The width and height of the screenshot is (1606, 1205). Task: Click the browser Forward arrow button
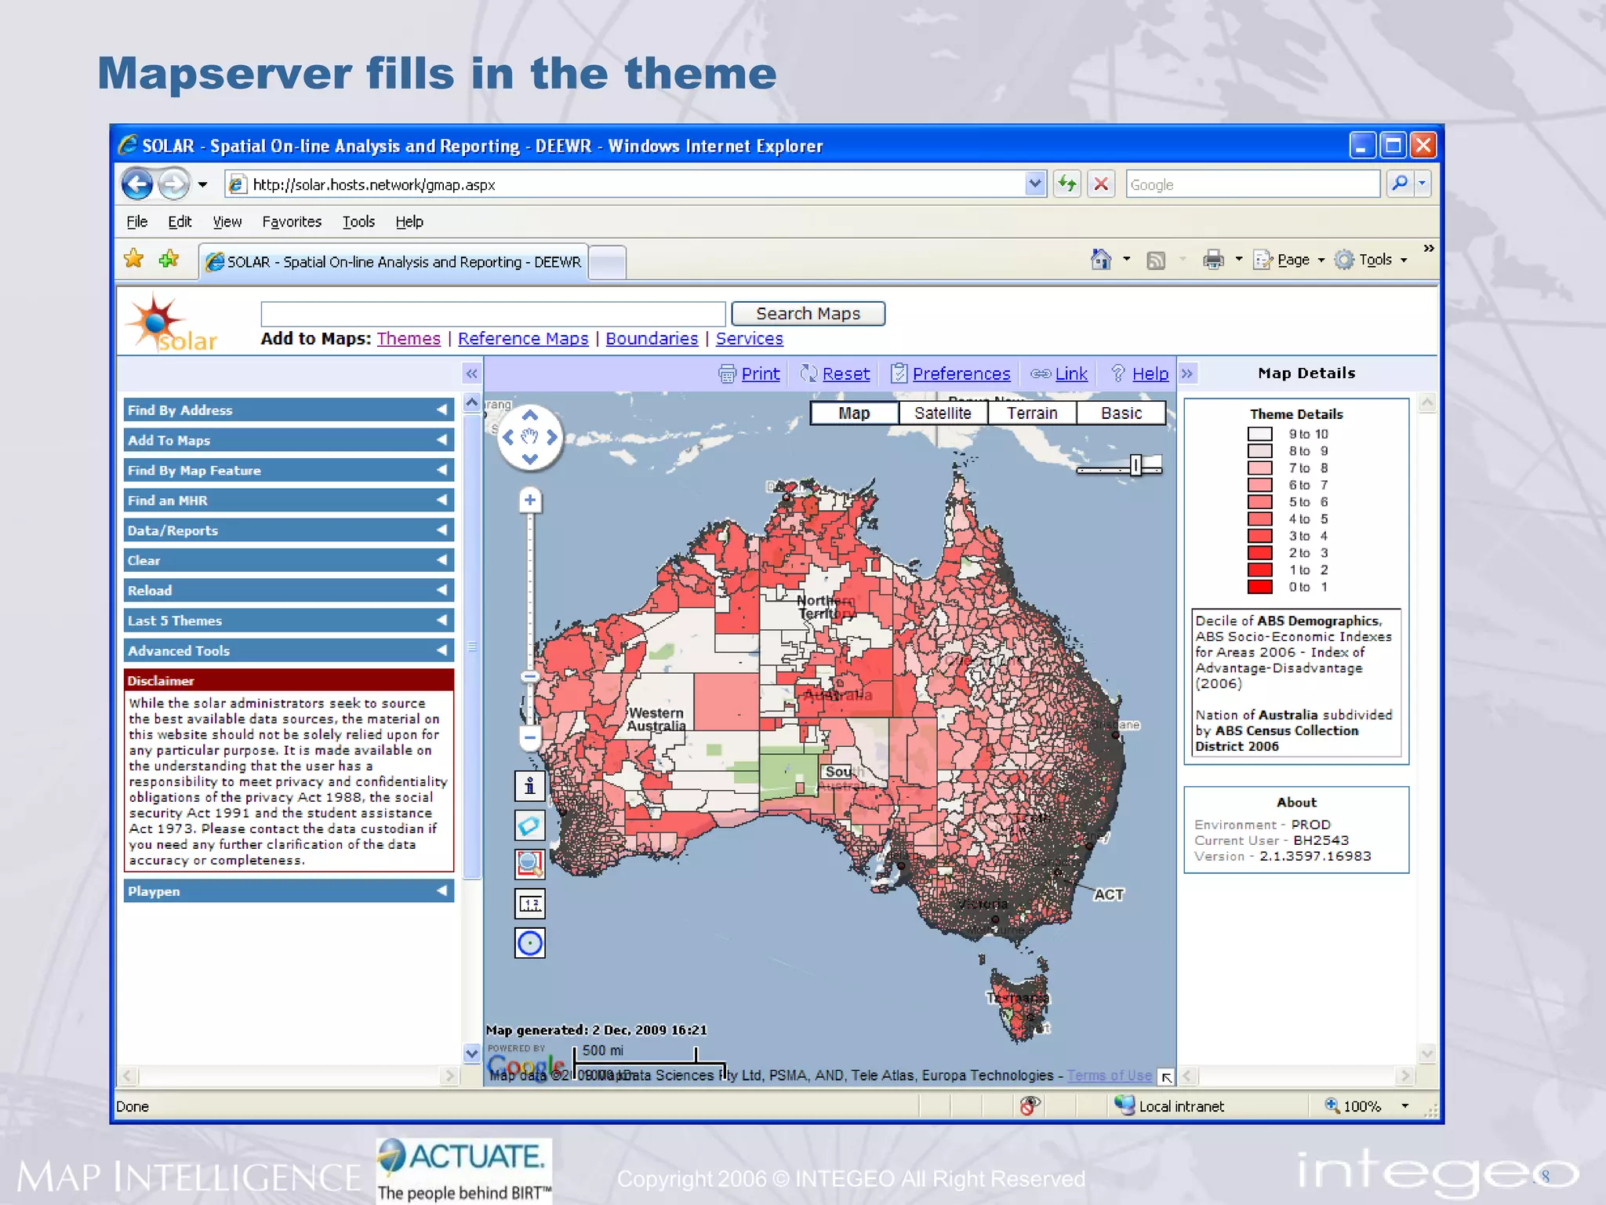coord(173,184)
